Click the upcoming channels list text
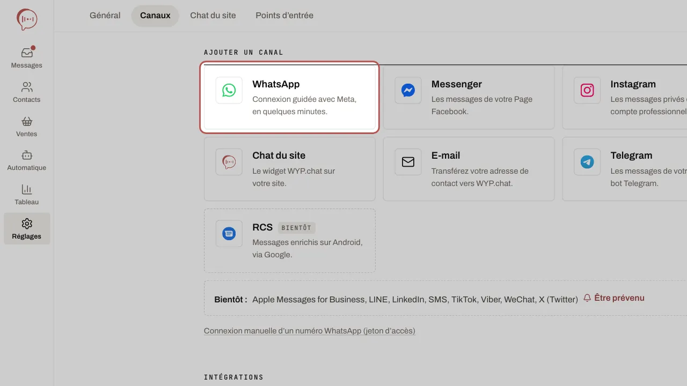This screenshot has height=386, width=687. coord(415,299)
